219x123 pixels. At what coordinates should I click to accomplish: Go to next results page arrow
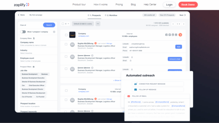pyautogui.click(x=184, y=24)
